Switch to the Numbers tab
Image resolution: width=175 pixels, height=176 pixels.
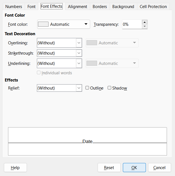pyautogui.click(x=14, y=6)
